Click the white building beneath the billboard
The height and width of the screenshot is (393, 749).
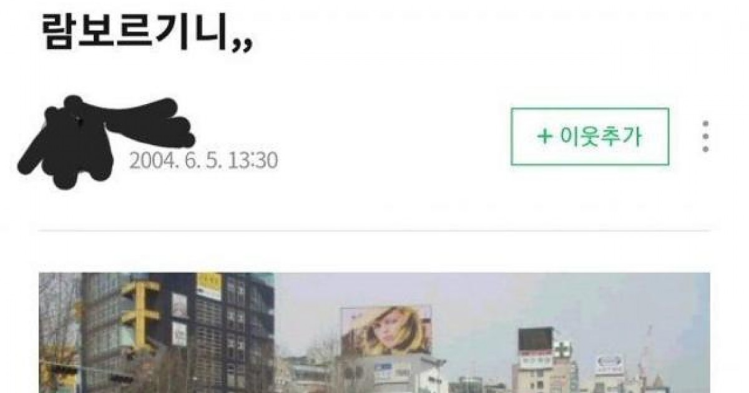[x=390, y=374]
